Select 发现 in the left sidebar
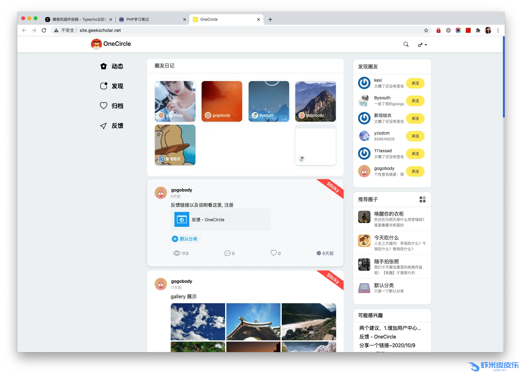522x375 pixels. [112, 86]
